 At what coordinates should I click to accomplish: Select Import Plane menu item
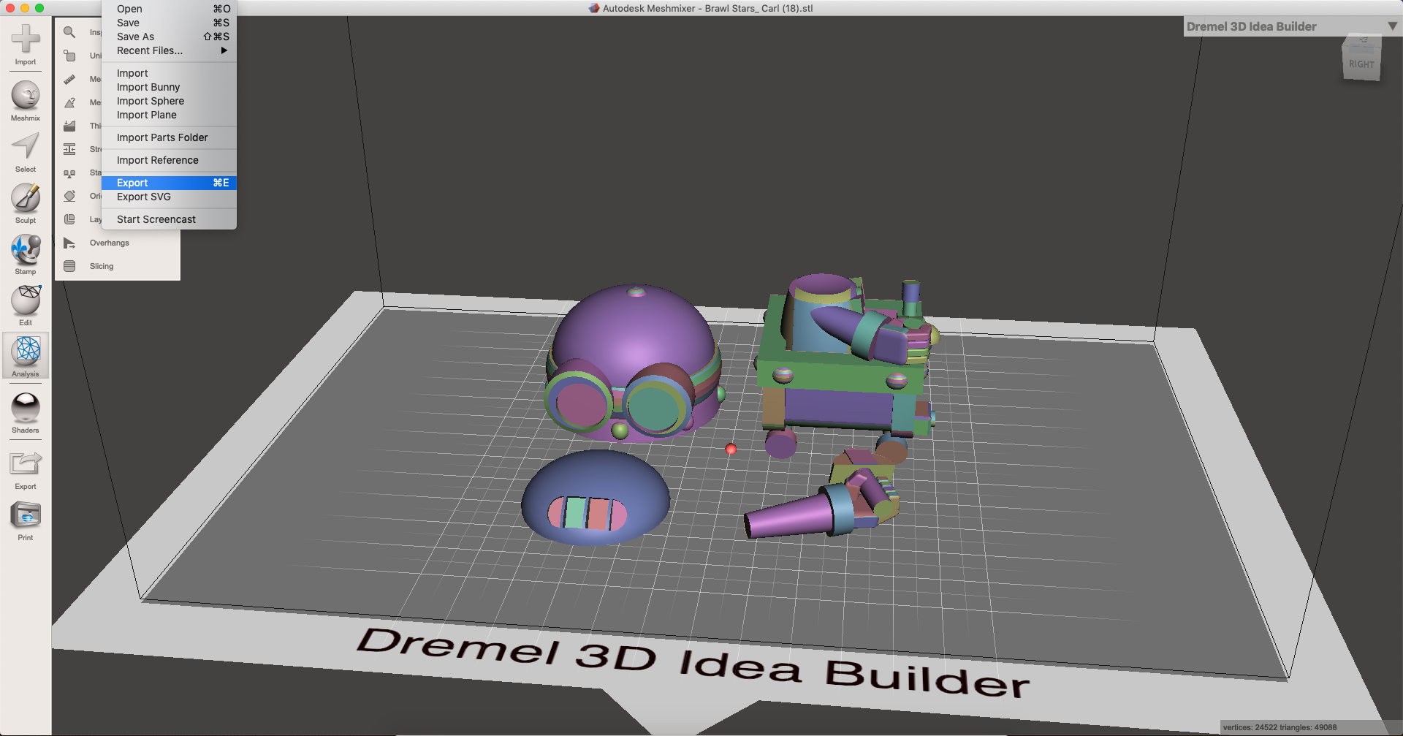pos(169,115)
